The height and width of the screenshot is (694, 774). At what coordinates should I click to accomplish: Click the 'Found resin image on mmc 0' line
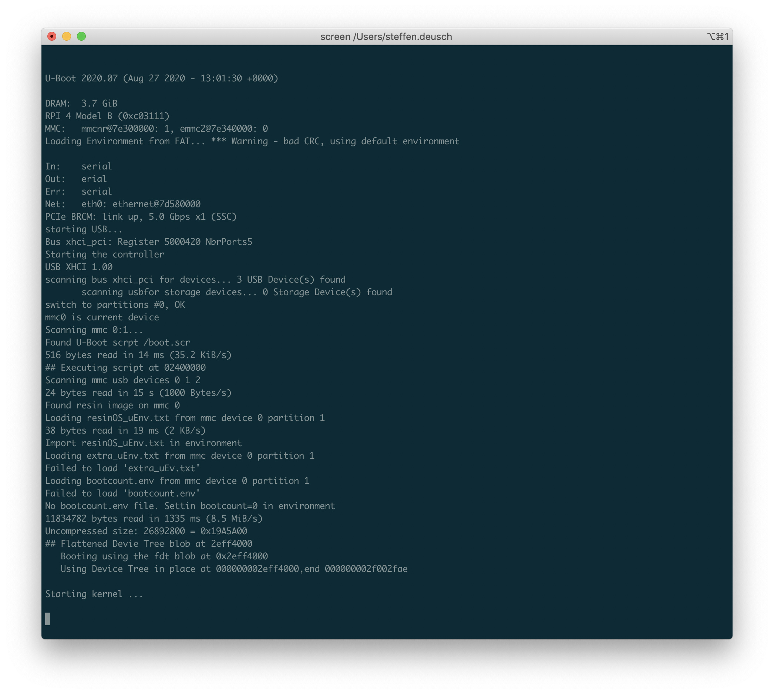(112, 405)
